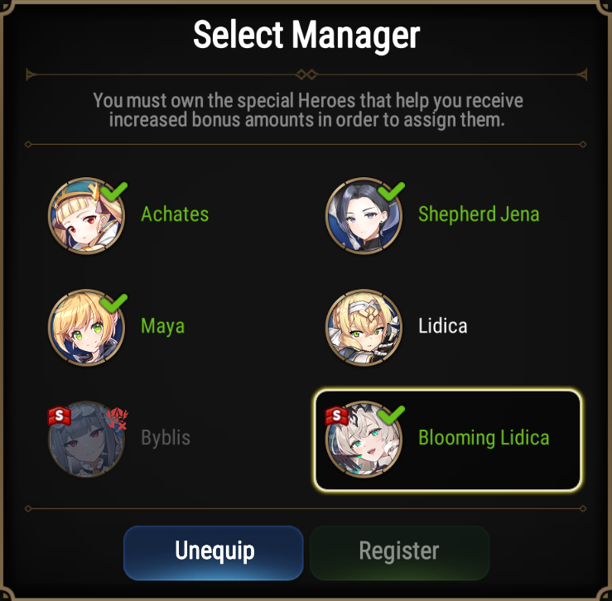The height and width of the screenshot is (601, 612).
Task: Click the green checkmark on Maya
Action: coord(113,303)
